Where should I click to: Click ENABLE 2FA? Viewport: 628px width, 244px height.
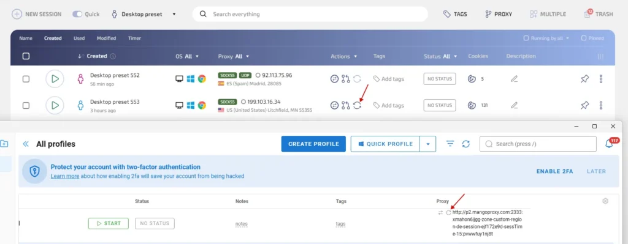(x=554, y=171)
